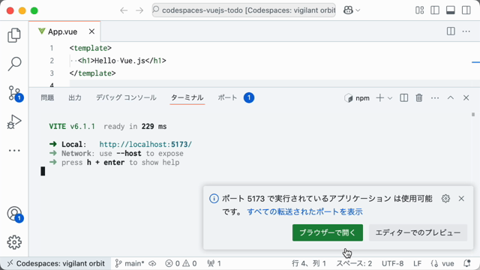
Task: Change encoding via UTF-8
Action: [392, 263]
